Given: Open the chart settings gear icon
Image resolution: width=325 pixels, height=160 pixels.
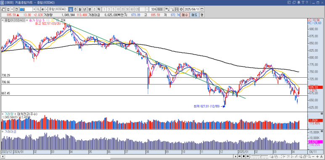Looking at the screenshot, I should 181,9.
